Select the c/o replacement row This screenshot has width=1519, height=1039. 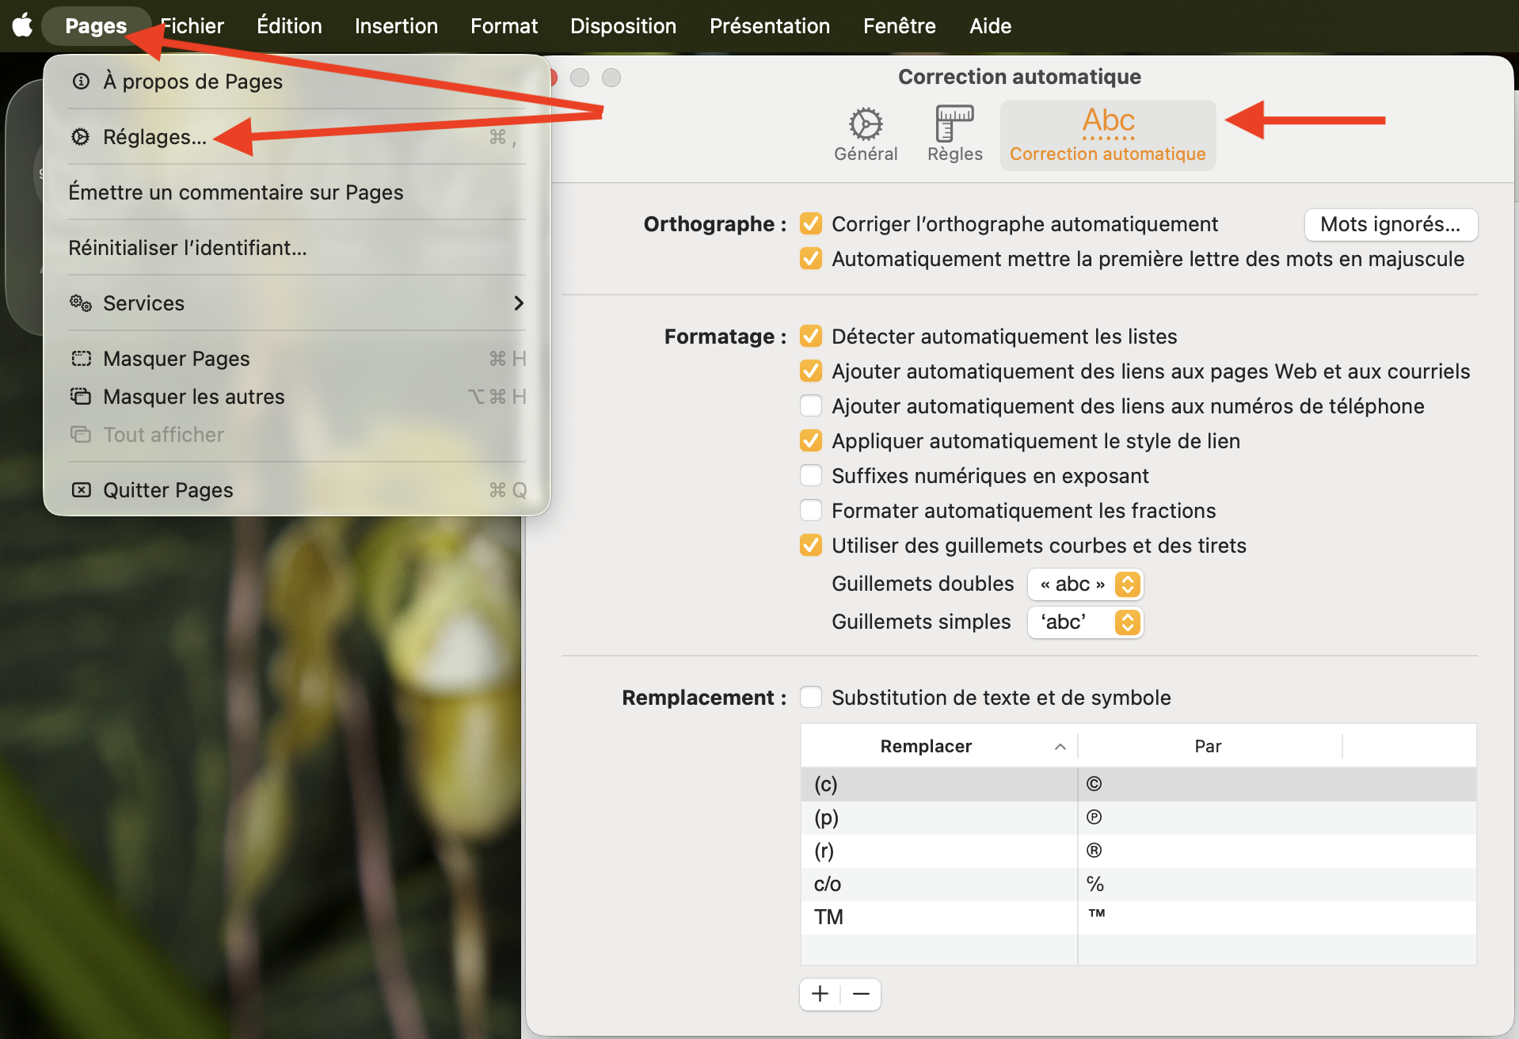[1138, 884]
